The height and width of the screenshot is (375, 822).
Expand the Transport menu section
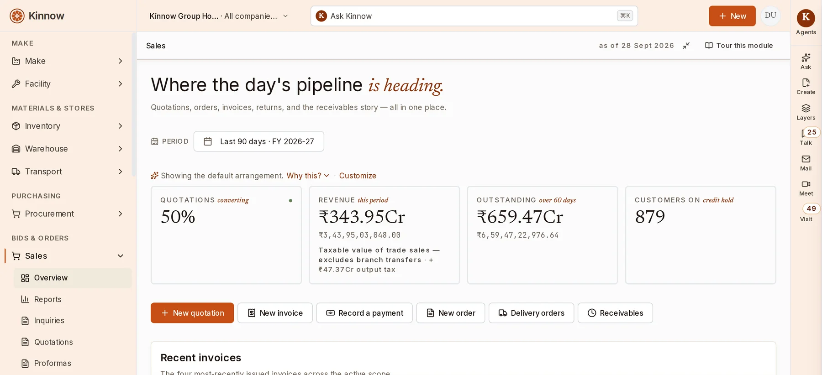tap(68, 172)
